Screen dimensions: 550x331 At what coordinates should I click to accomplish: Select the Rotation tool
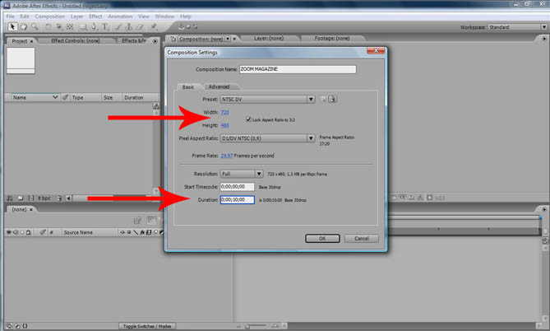tap(49, 26)
